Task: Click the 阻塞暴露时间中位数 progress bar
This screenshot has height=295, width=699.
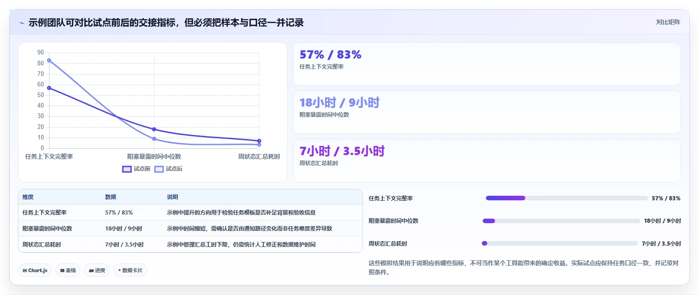Action: point(561,221)
